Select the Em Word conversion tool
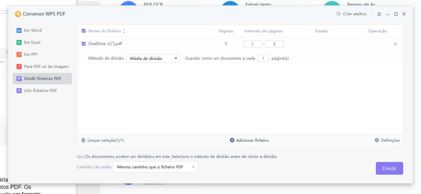 pos(33,30)
